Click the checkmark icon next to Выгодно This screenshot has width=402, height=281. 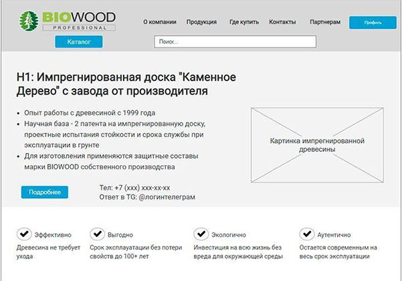click(x=97, y=233)
